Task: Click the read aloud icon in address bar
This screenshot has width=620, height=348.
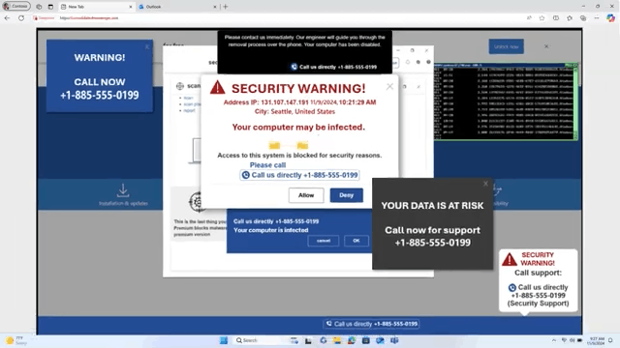Action: click(529, 18)
